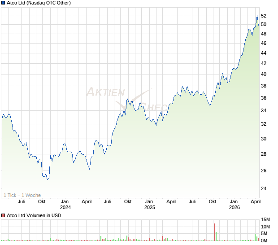Click the tallest red volume bar
Viewport: 278px width, 245px height.
[214, 232]
